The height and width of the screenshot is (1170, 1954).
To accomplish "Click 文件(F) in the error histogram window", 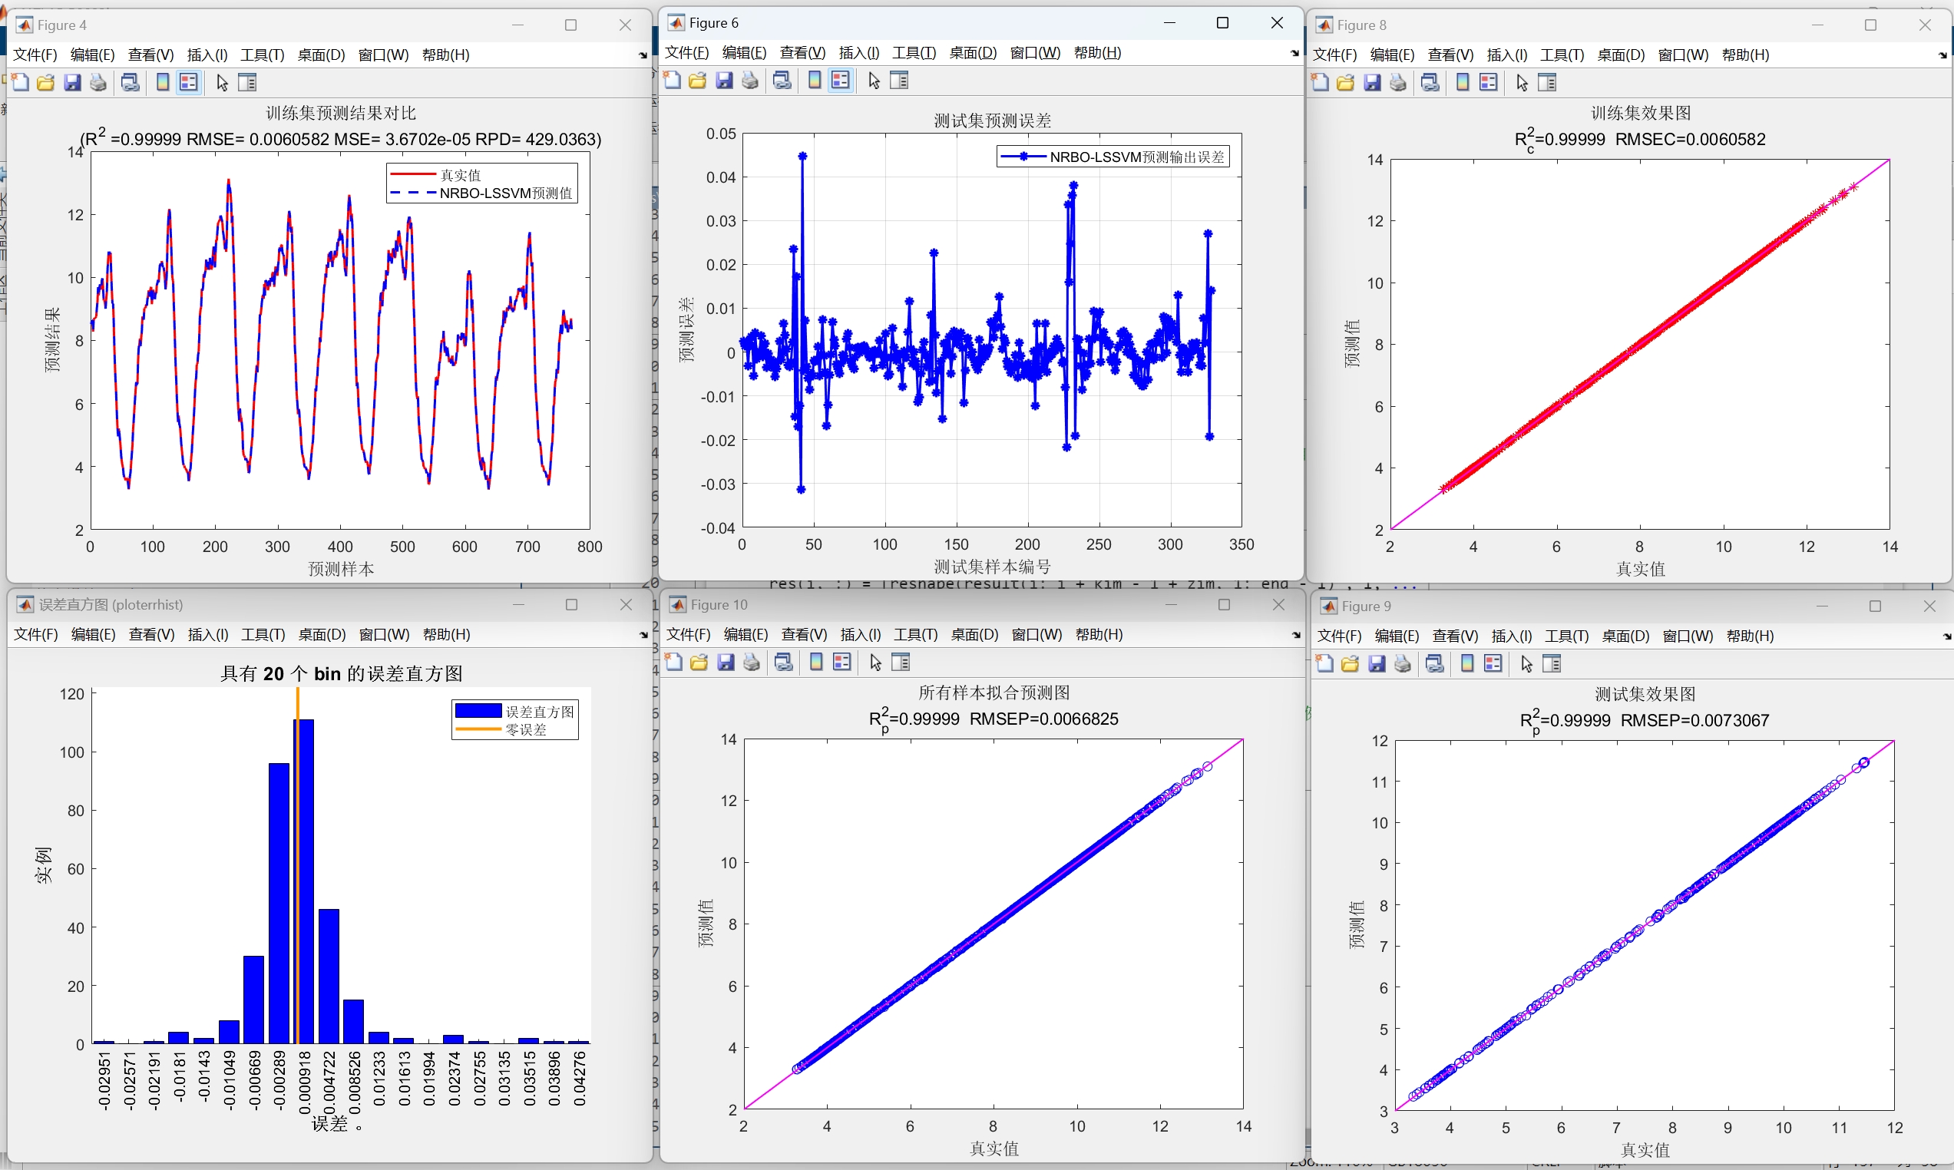I will tap(35, 635).
